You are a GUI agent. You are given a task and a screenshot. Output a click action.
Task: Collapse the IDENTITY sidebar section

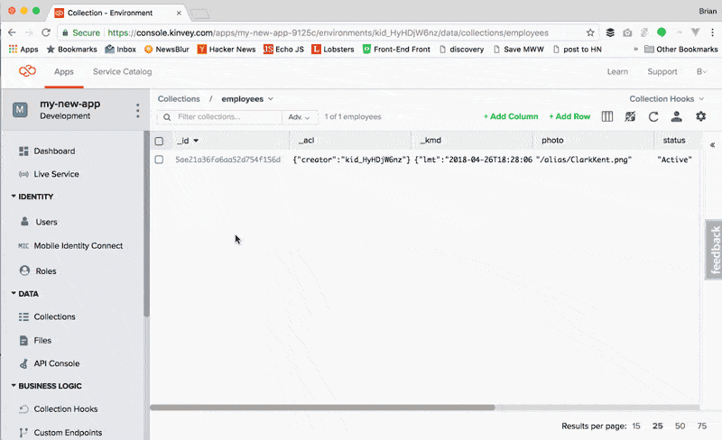coord(14,197)
